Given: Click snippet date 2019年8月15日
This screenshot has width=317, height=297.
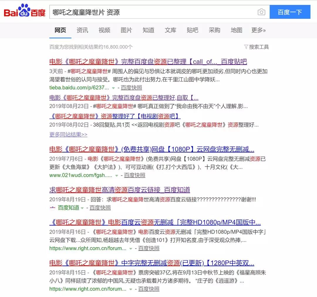Looking at the screenshot, I should pos(68,273).
